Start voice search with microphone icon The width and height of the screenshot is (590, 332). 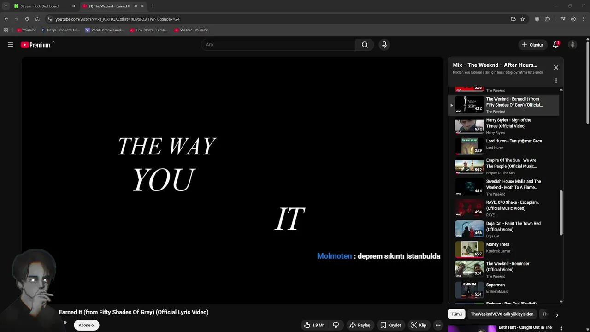(384, 45)
